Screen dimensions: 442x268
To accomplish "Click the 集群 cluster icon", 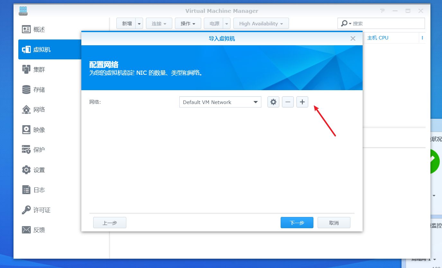I will tap(26, 69).
